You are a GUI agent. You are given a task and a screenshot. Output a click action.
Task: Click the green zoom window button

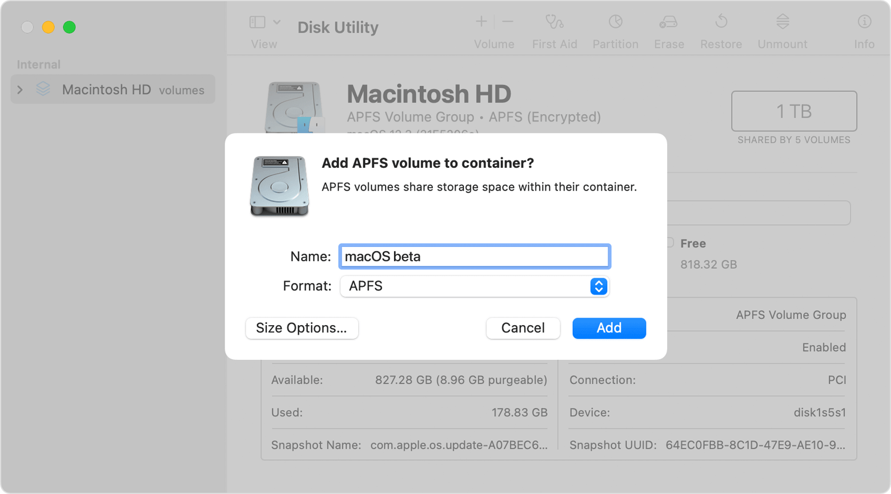69,27
